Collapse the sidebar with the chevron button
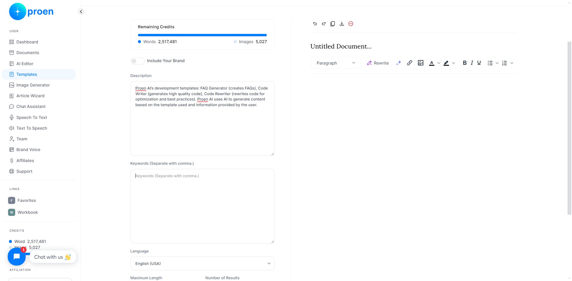Screen dimensions: 572x281 81,12
